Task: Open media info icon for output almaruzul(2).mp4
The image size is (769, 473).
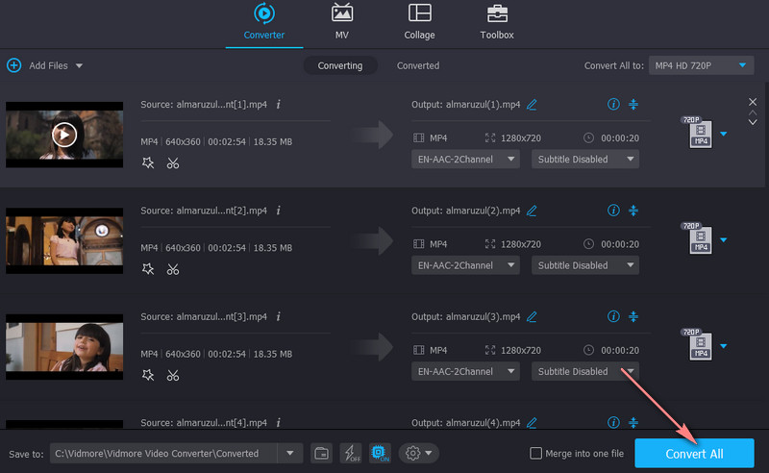Action: [613, 210]
